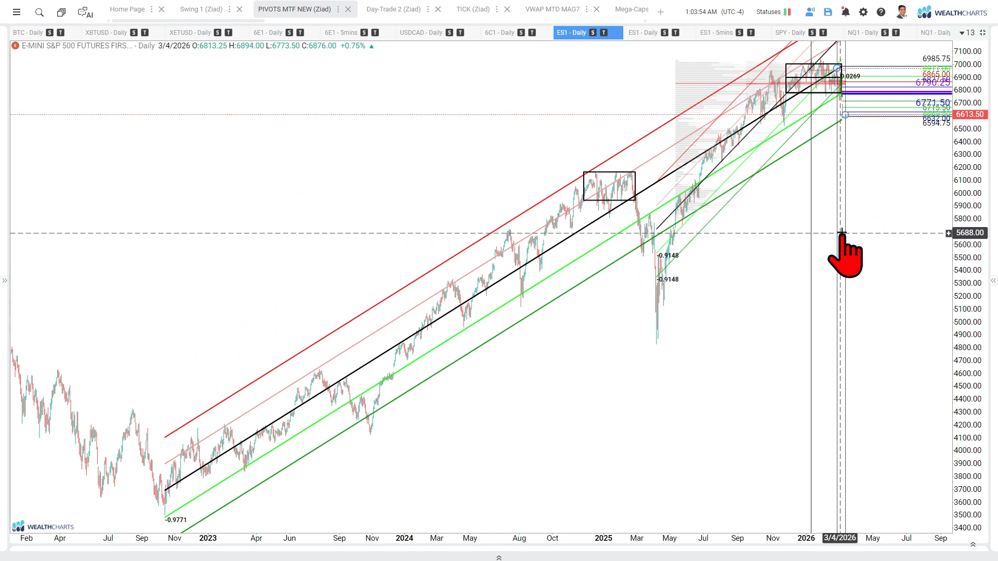Open the hamburger main menu

pyautogui.click(x=16, y=12)
